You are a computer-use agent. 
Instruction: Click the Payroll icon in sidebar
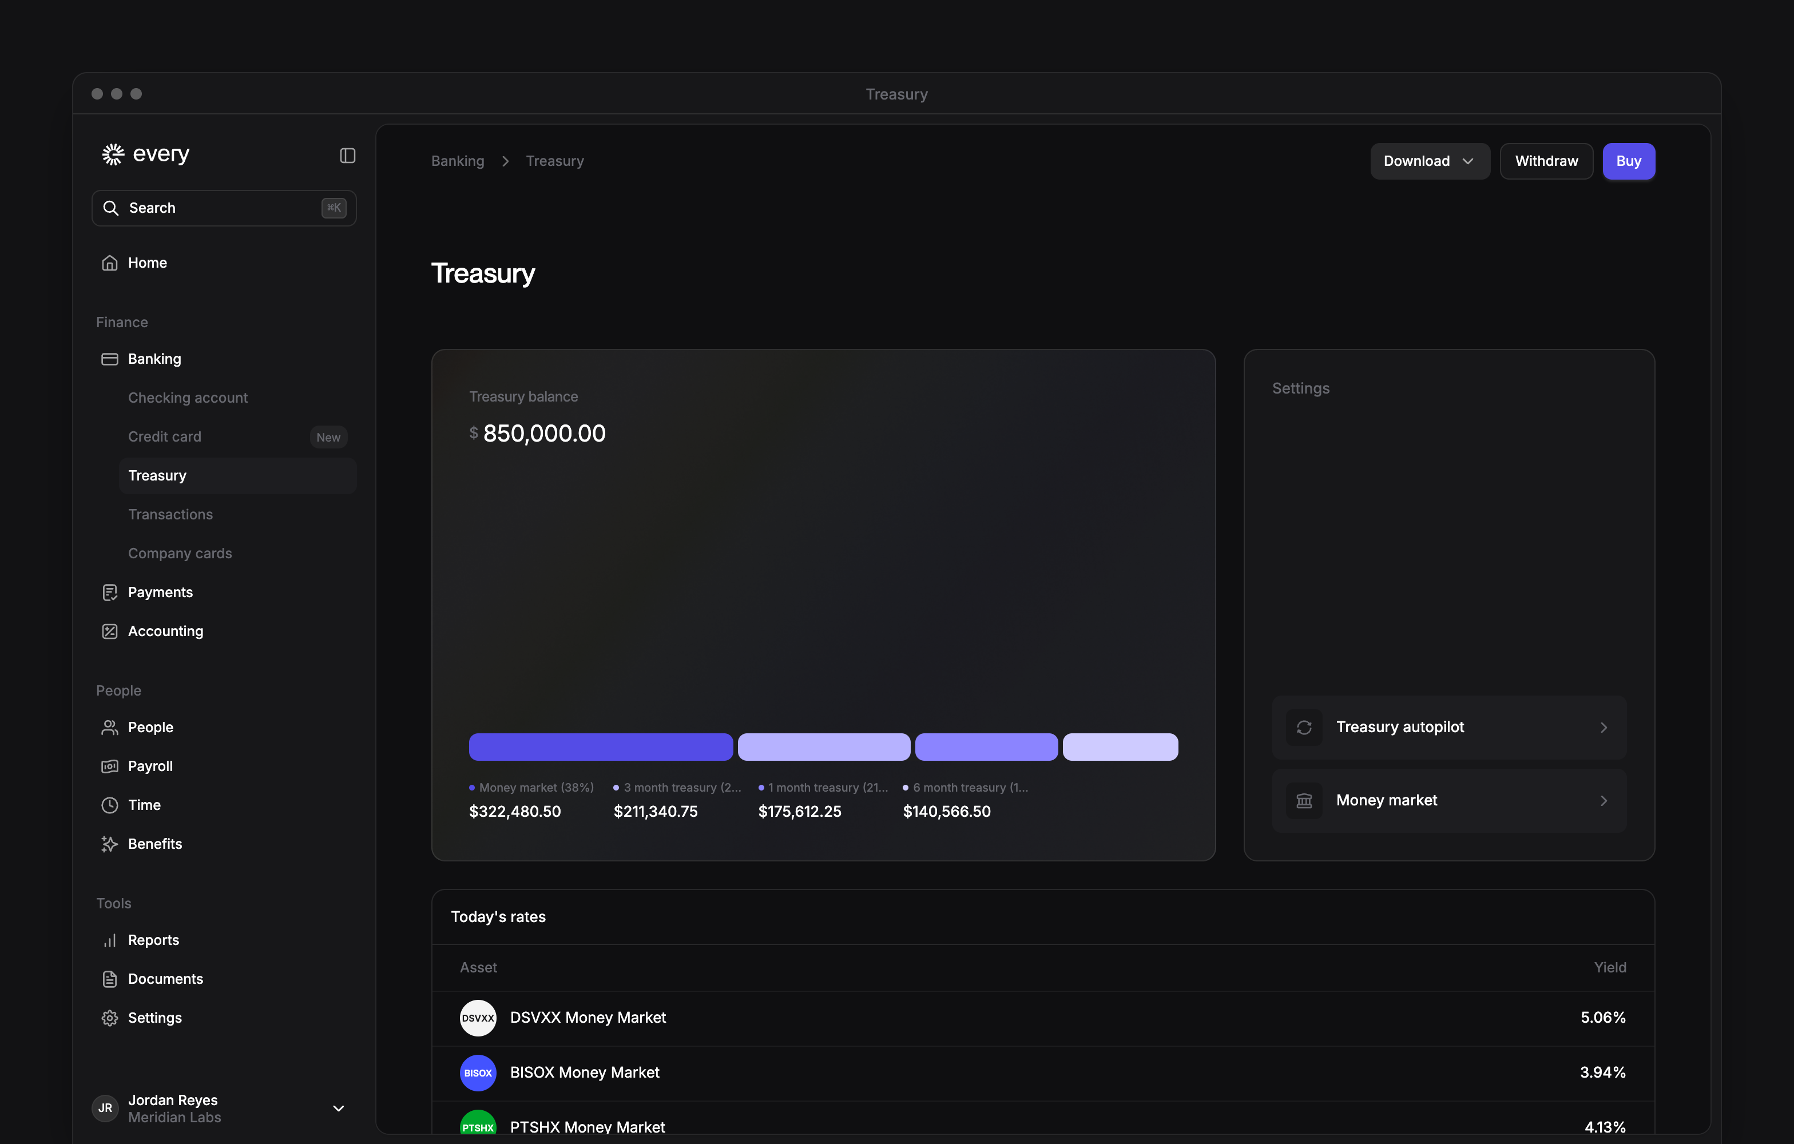pyautogui.click(x=109, y=766)
